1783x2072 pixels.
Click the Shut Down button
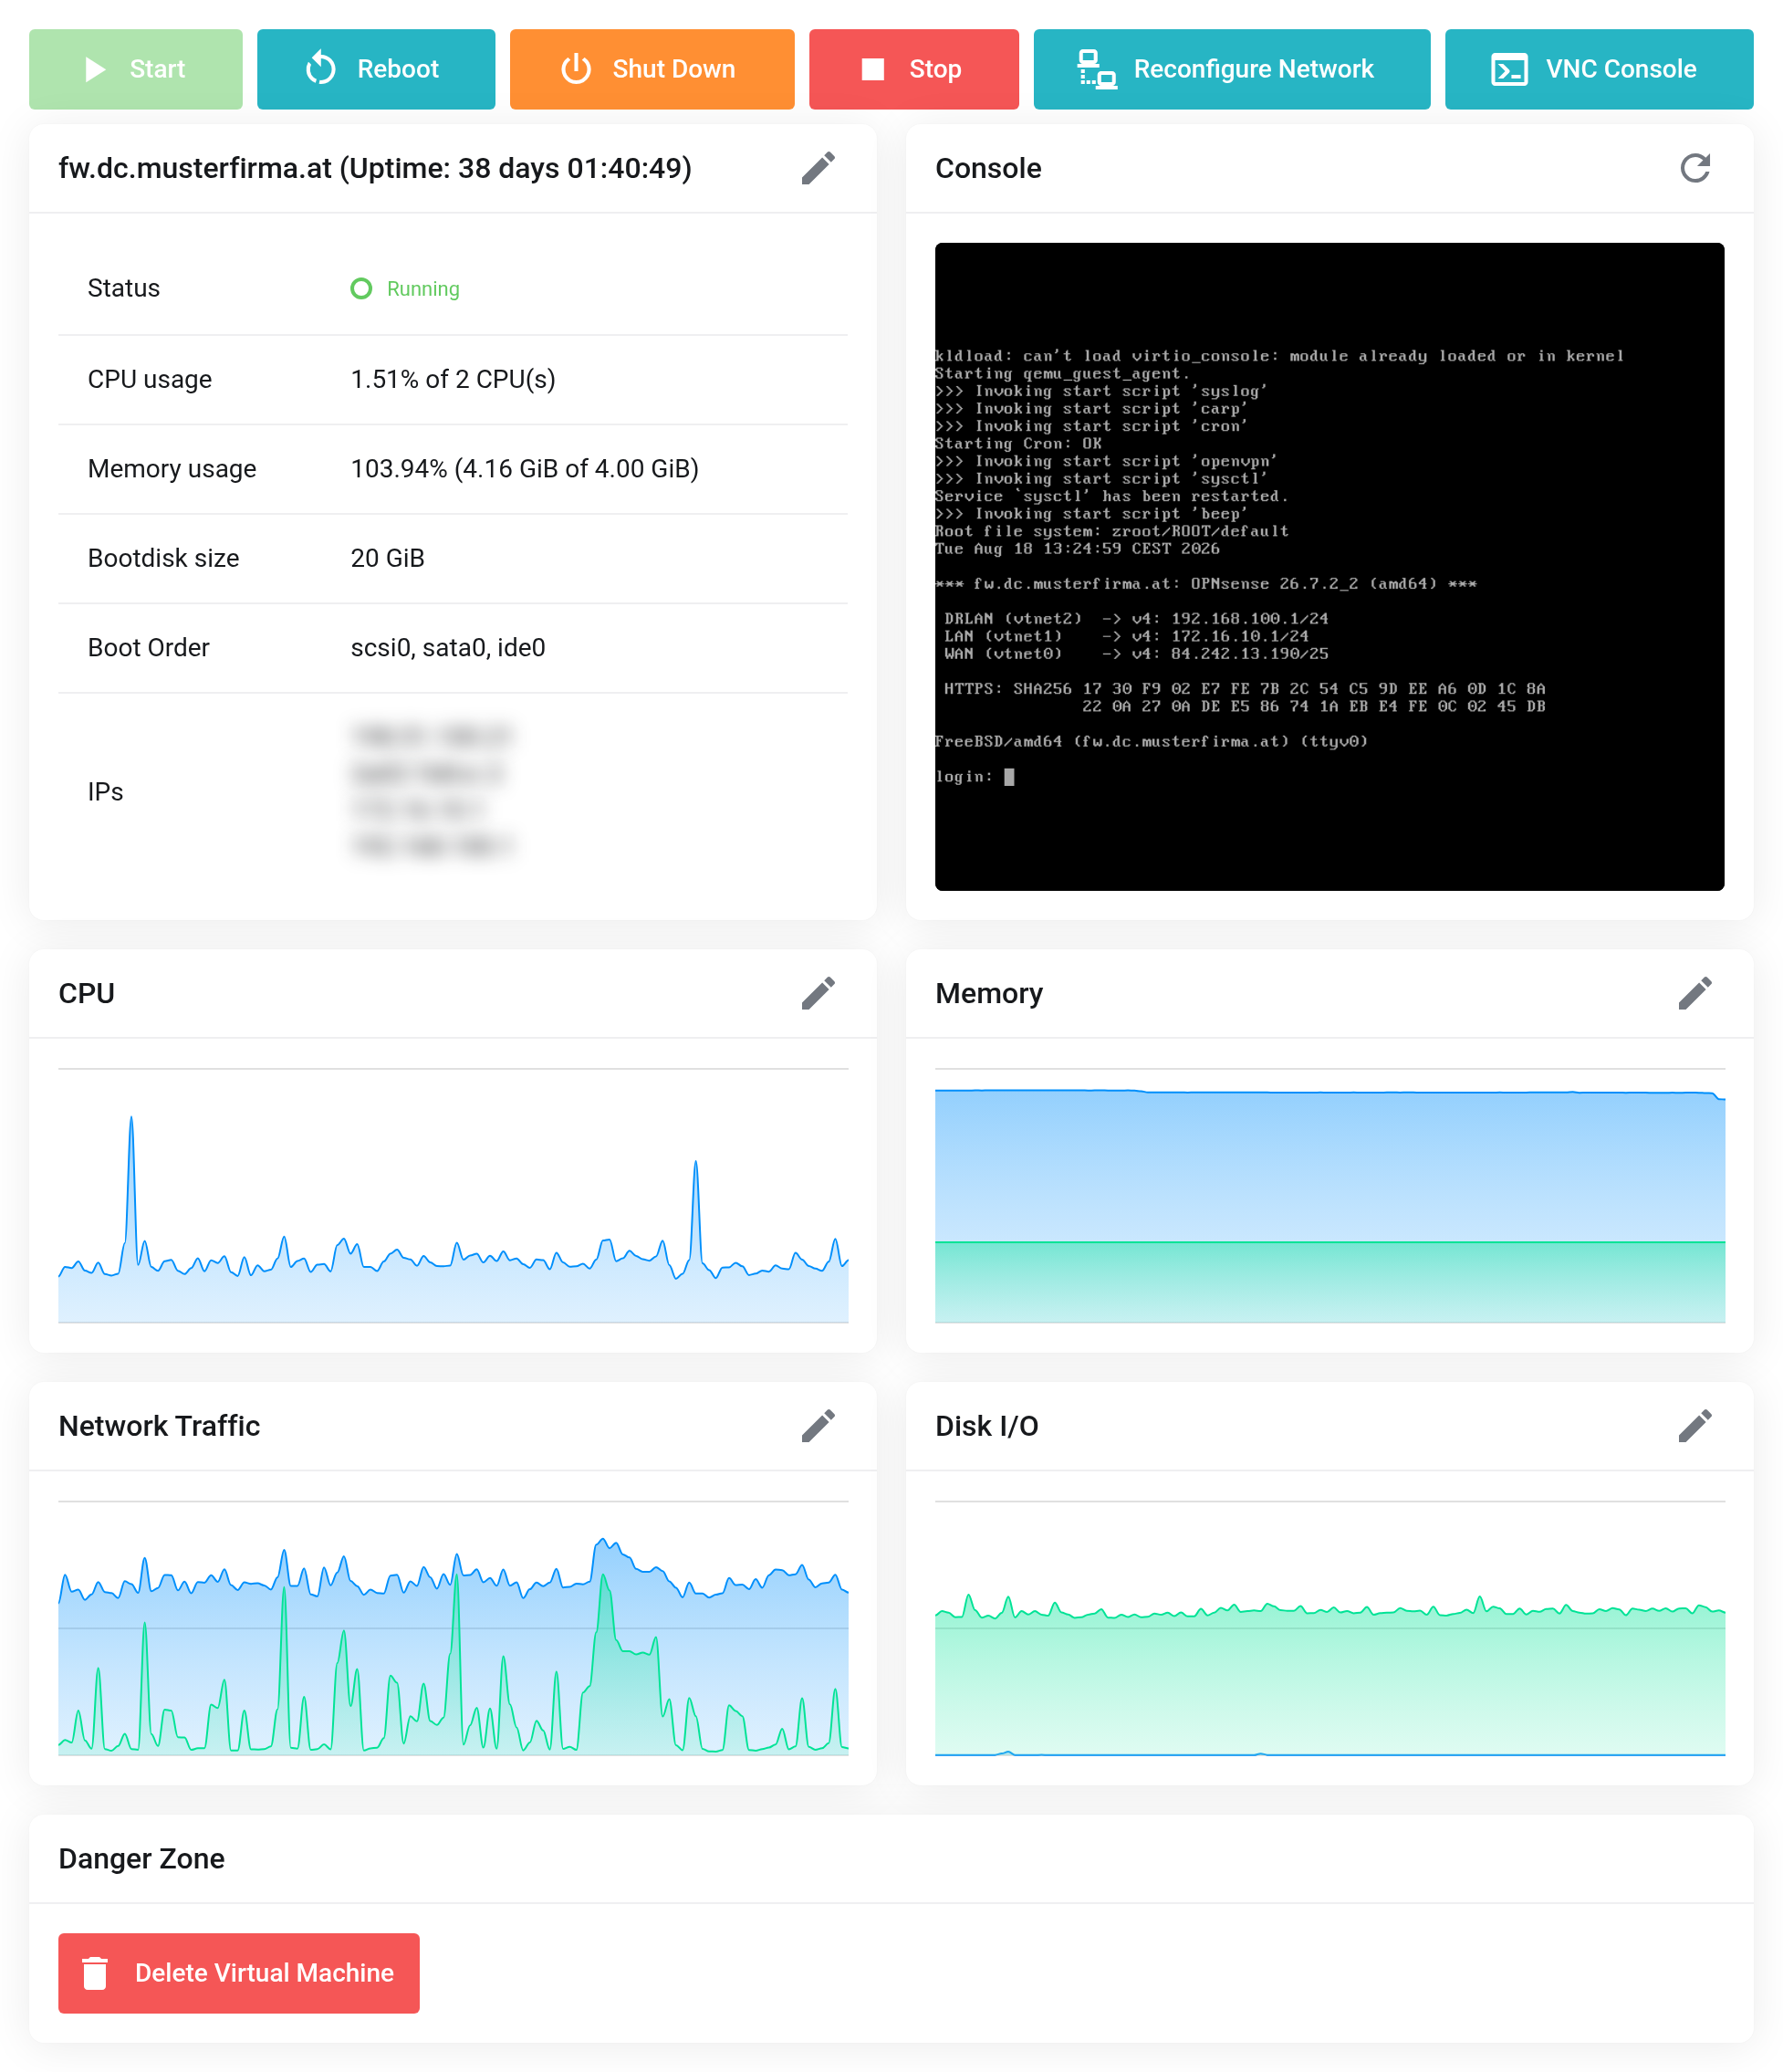click(x=652, y=69)
